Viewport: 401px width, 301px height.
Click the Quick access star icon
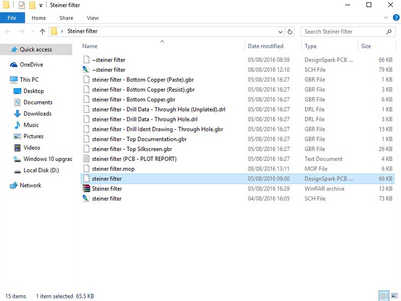[x=15, y=49]
